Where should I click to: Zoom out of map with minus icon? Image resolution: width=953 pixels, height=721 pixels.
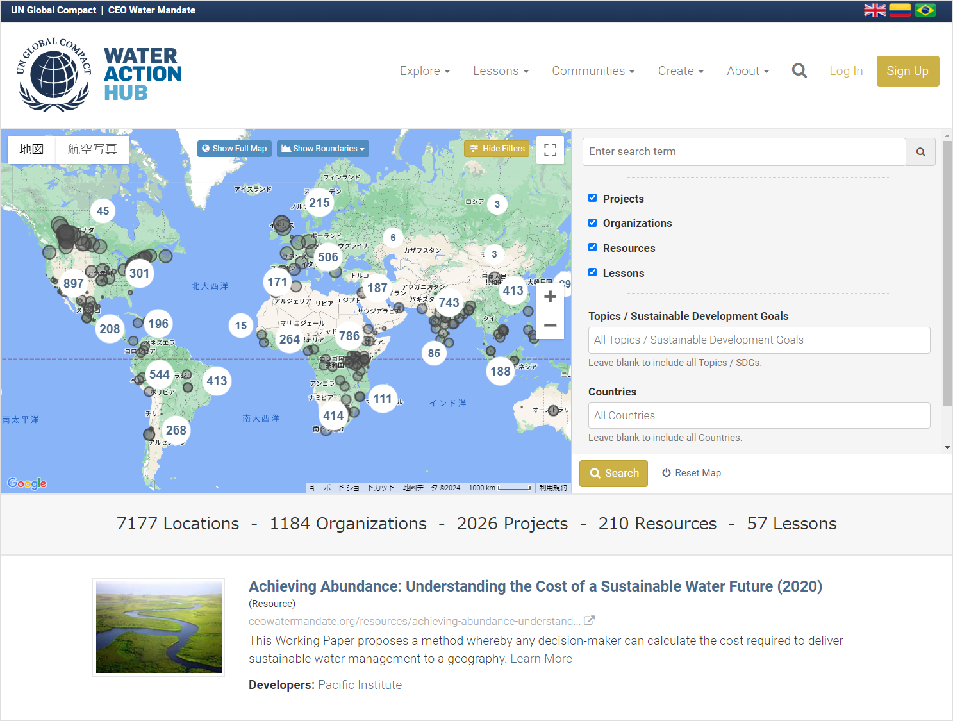[x=550, y=326]
